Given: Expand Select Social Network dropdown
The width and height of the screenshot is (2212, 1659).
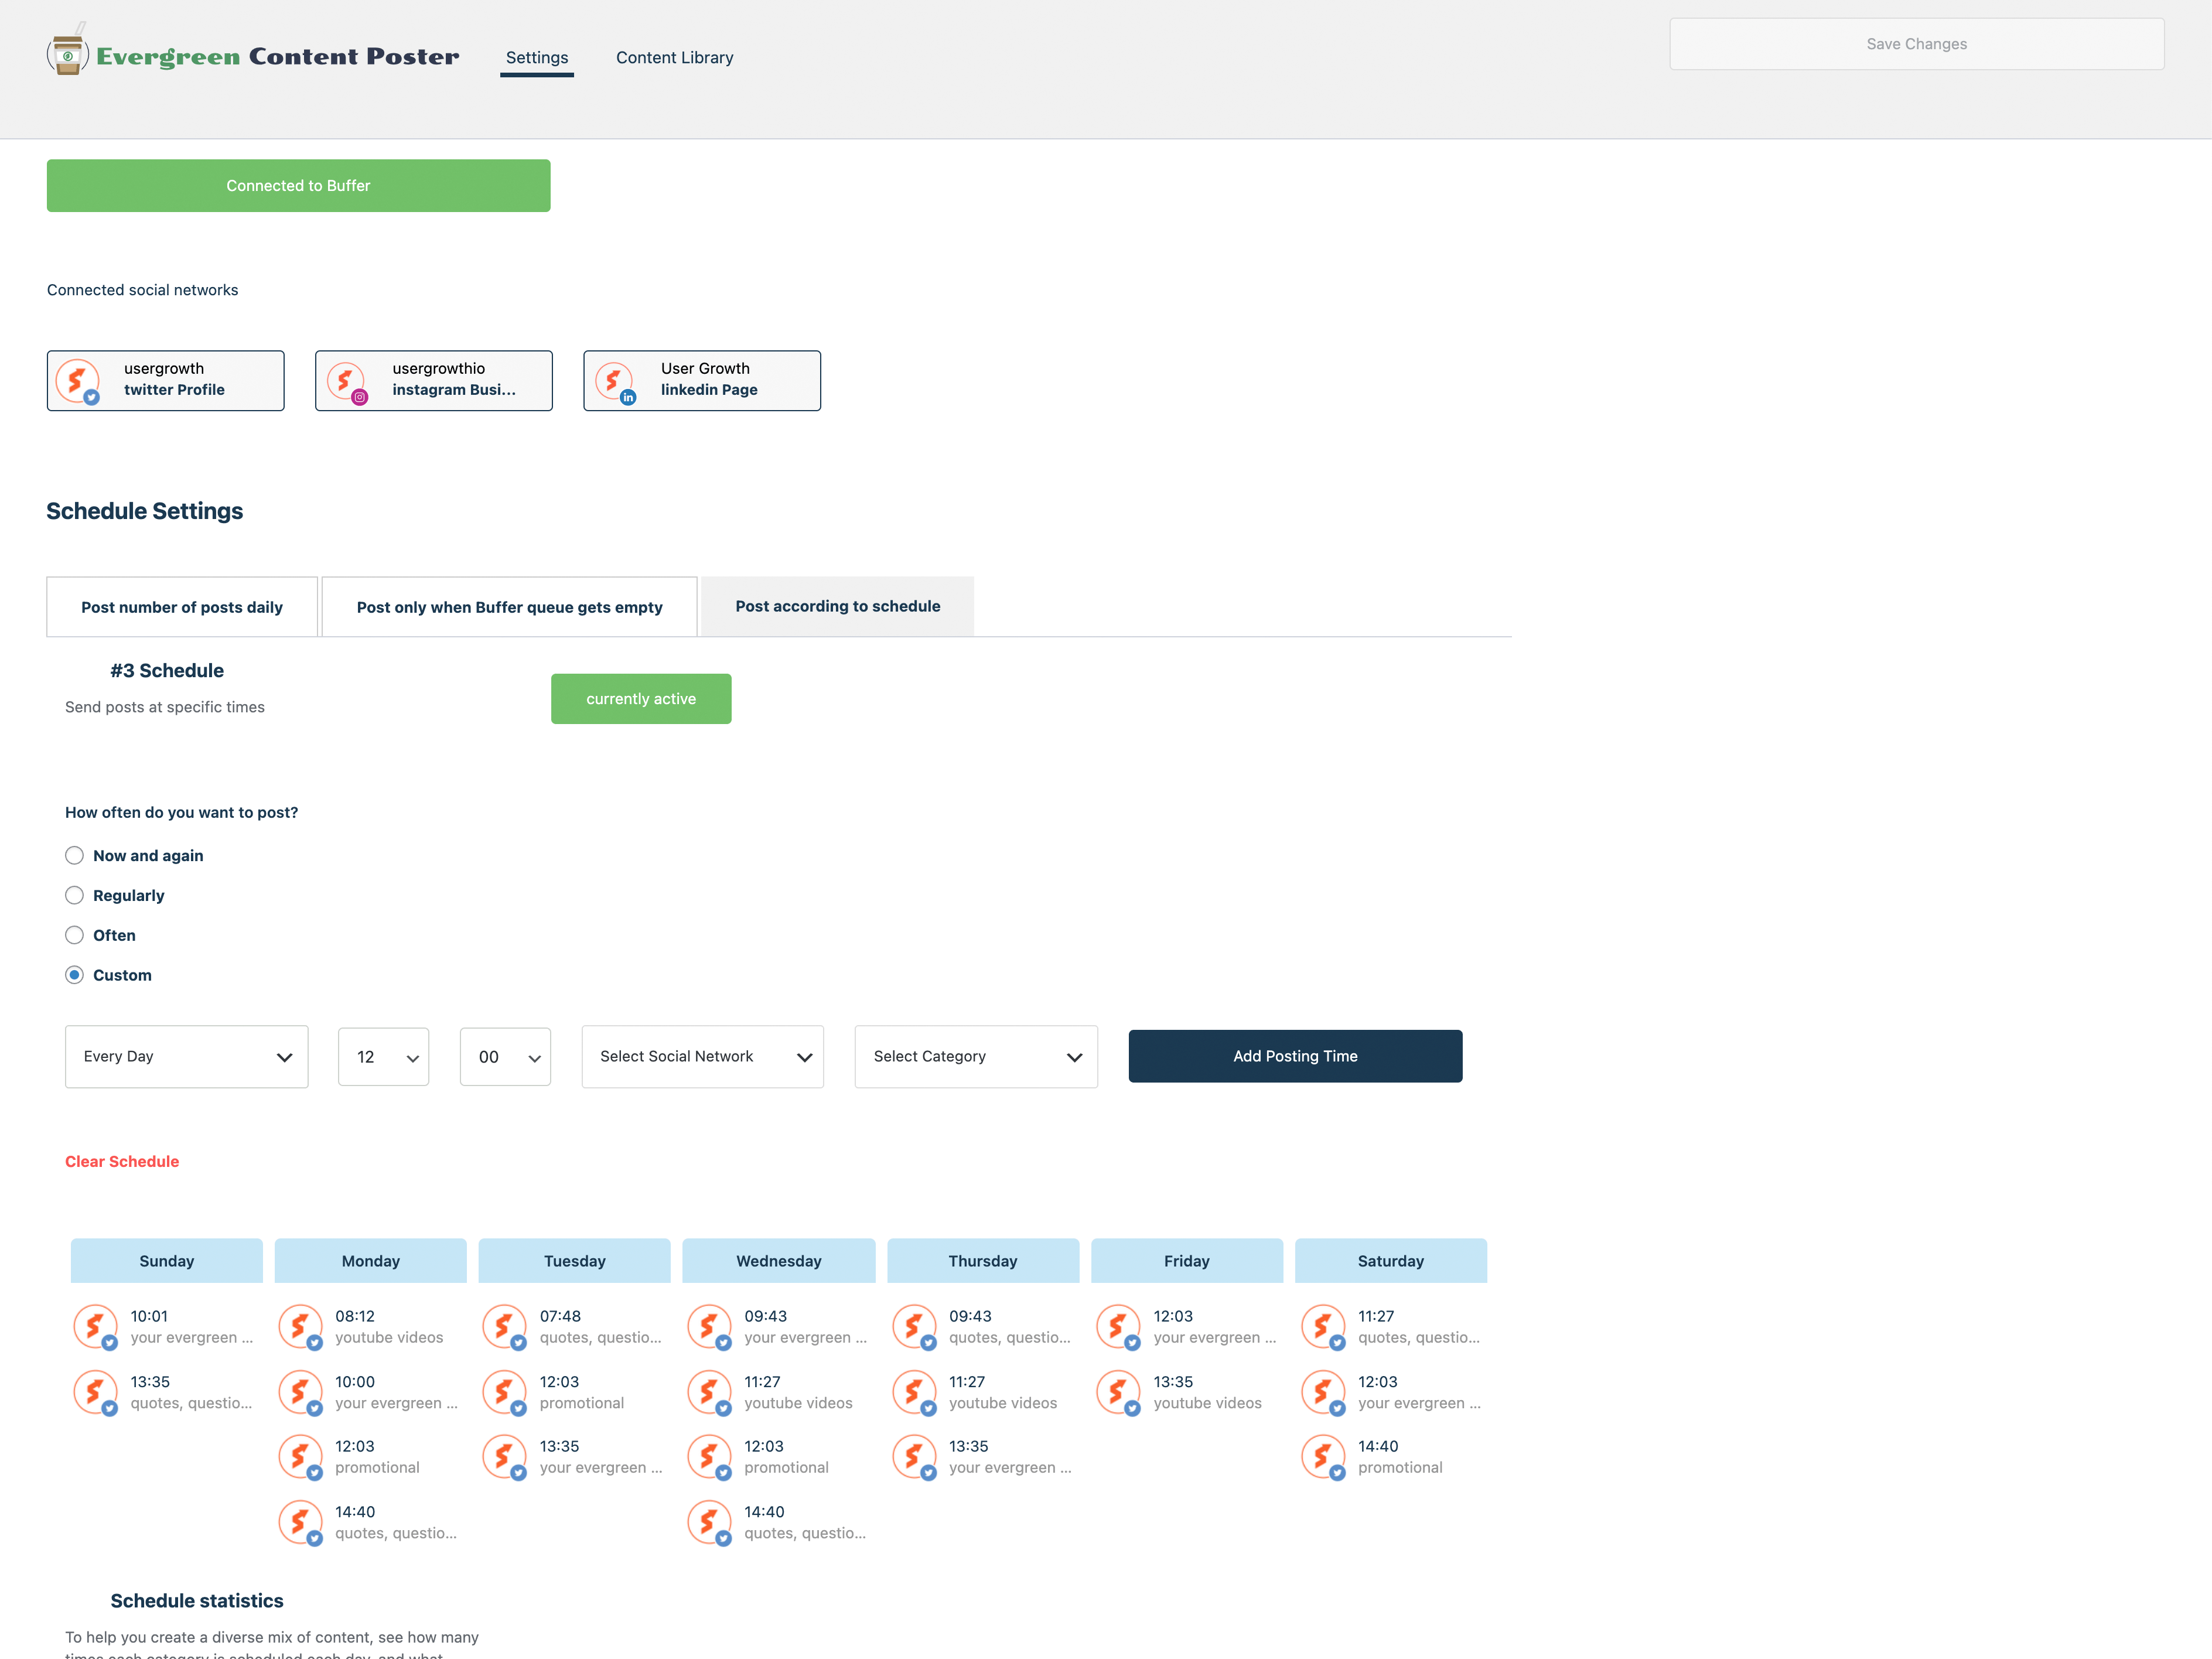Looking at the screenshot, I should point(703,1056).
